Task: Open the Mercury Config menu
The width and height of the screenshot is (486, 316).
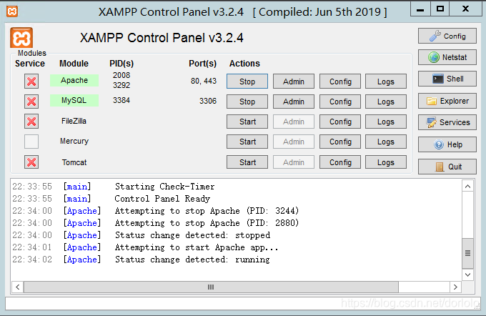Action: pos(340,142)
